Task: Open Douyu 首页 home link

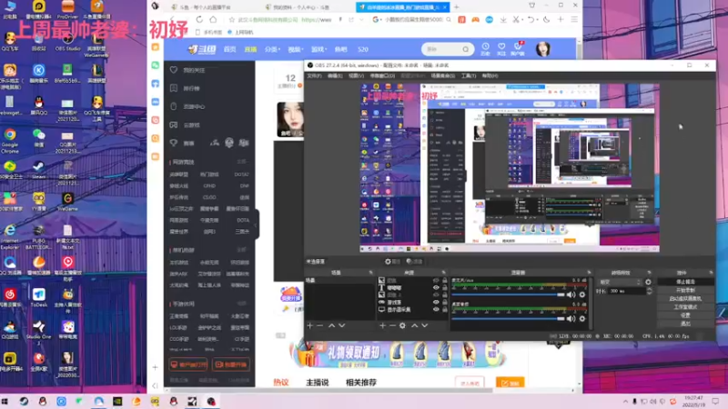Action: (230, 49)
